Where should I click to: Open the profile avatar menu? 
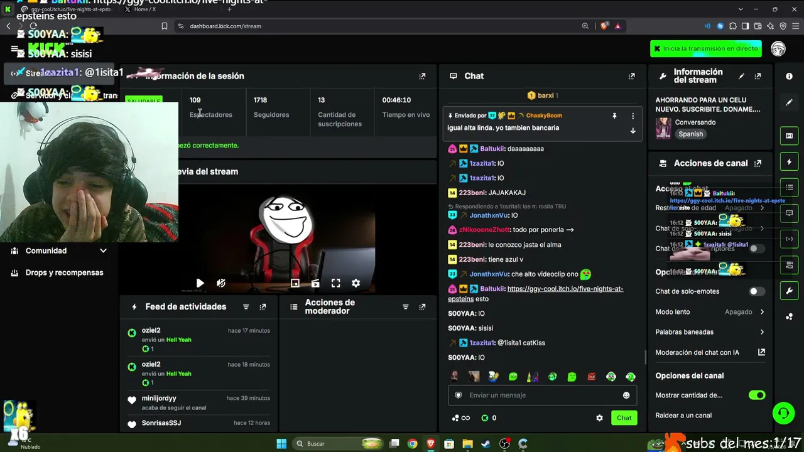click(778, 48)
